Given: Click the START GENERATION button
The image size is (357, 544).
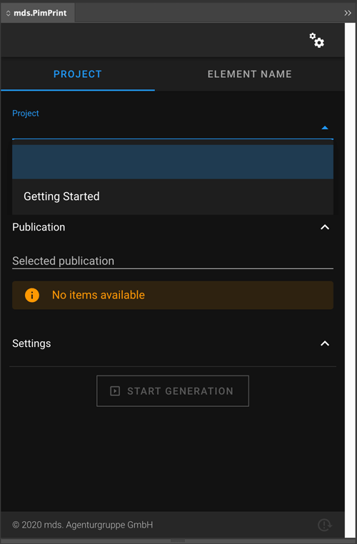Looking at the screenshot, I should pos(173,391).
